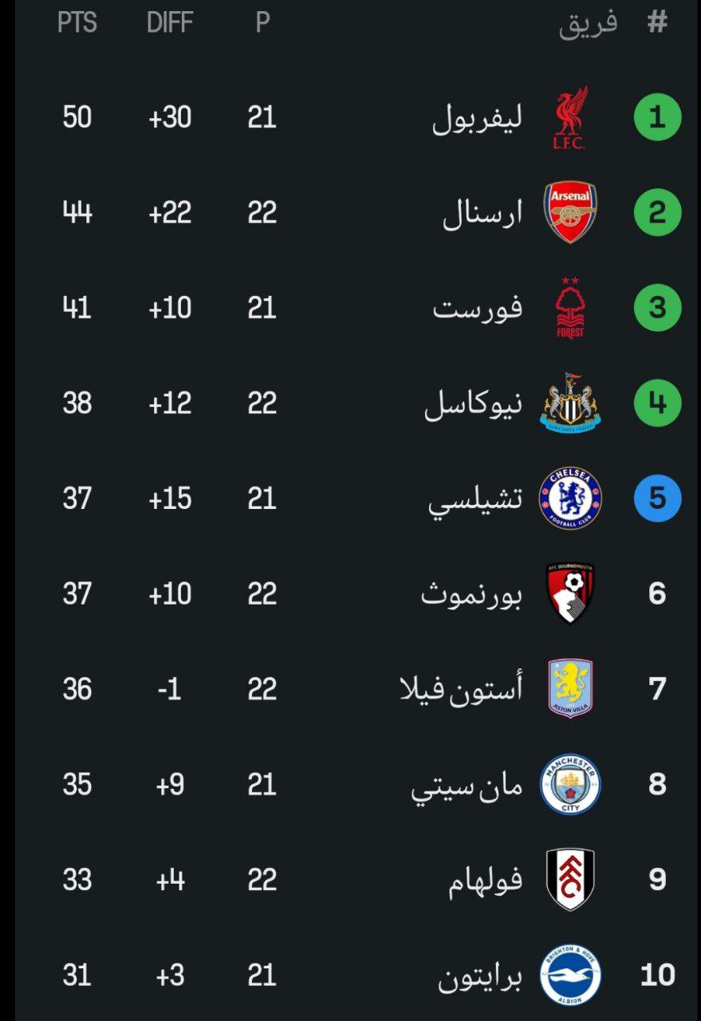The height and width of the screenshot is (1021, 701).
Task: Select the Aston Villa crest
Action: [x=570, y=688]
